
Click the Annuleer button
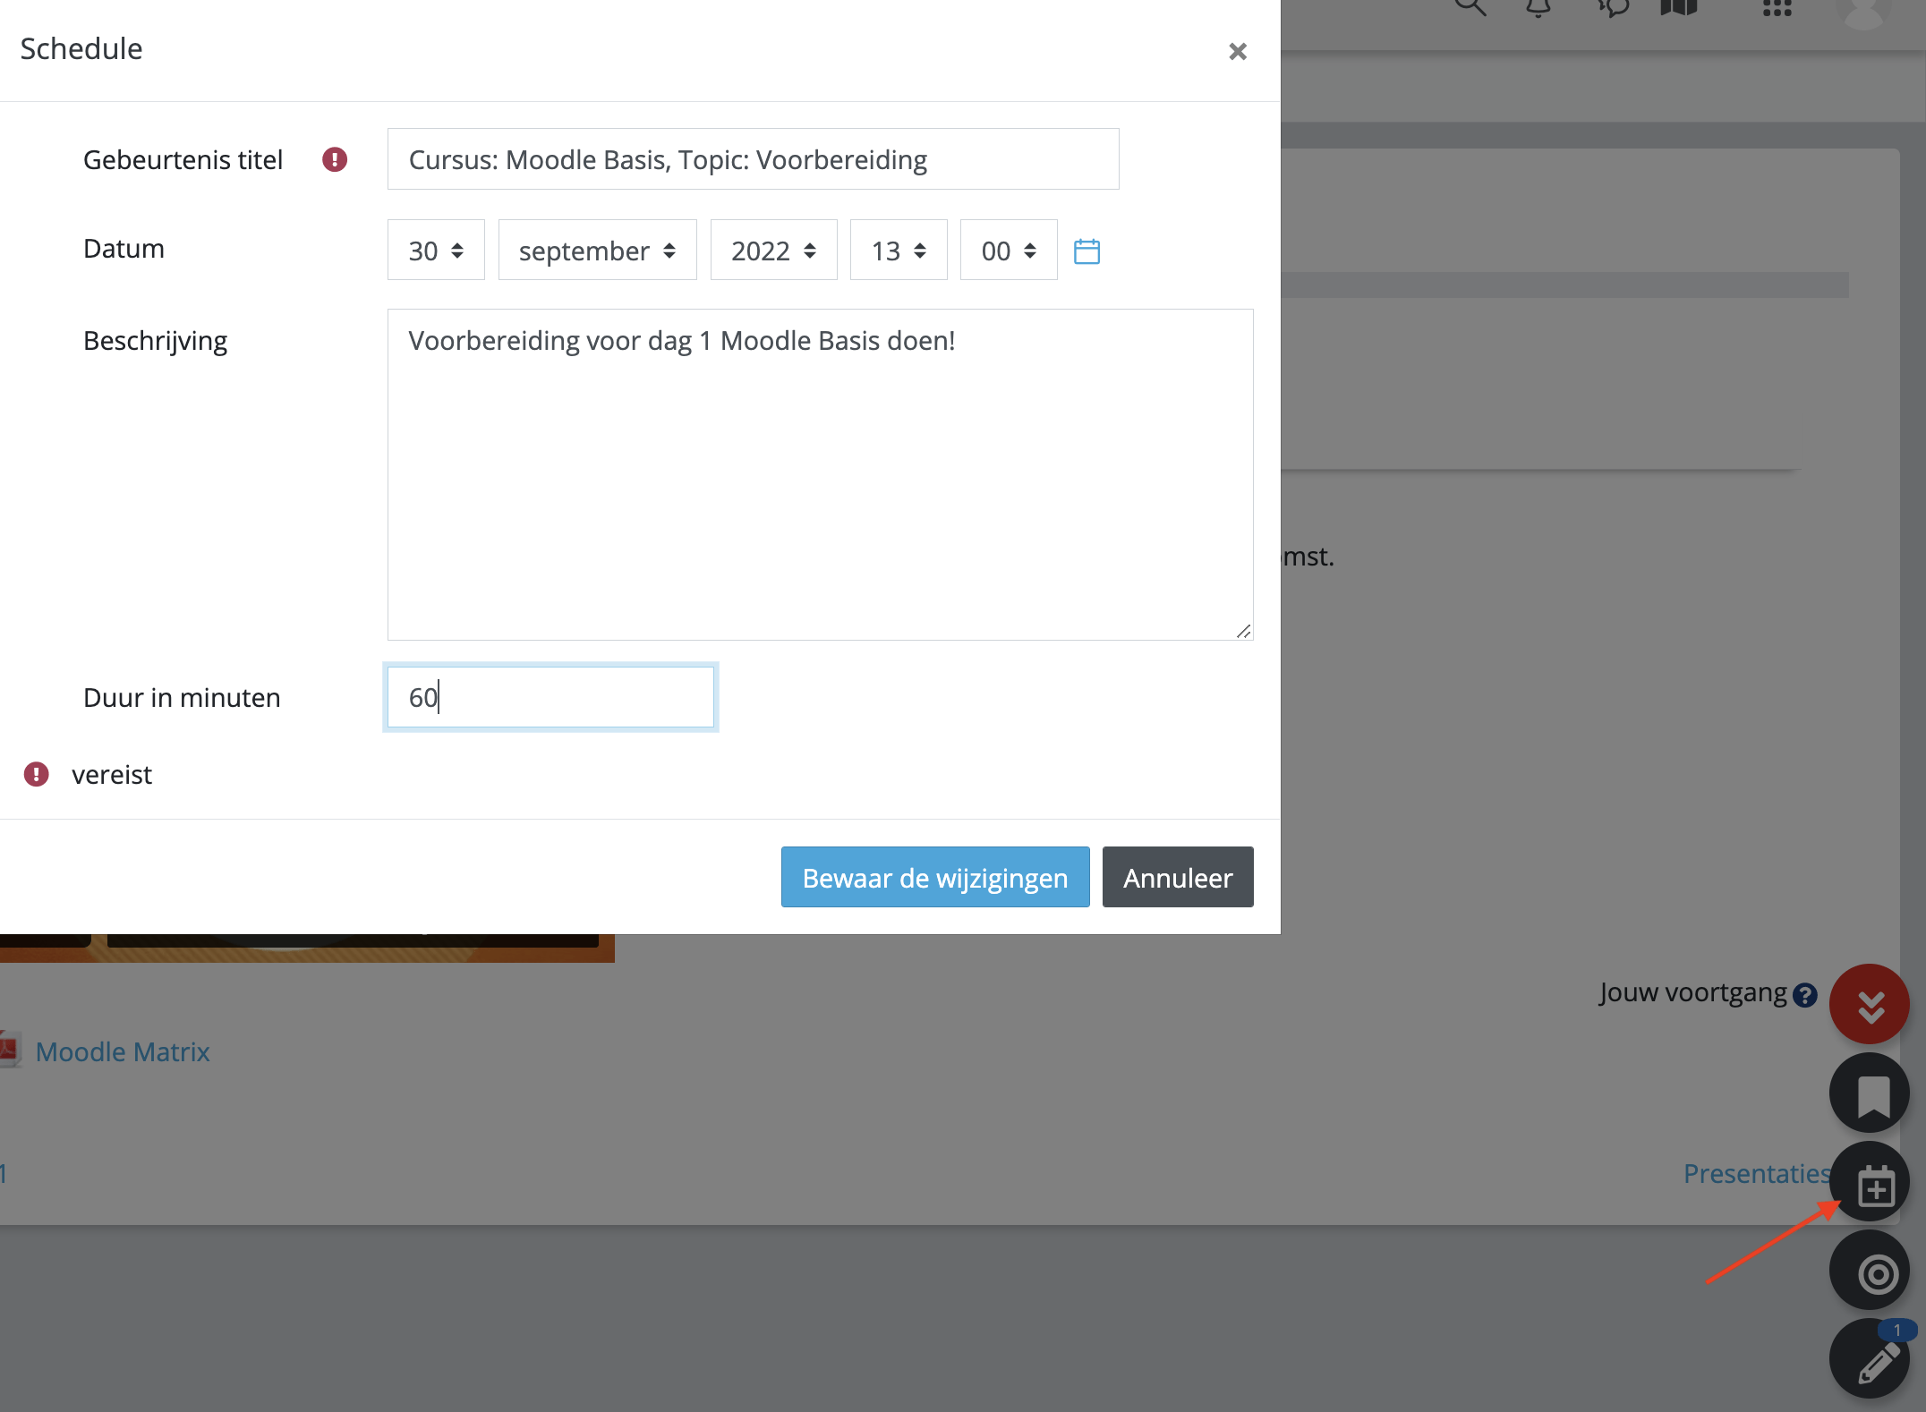click(1178, 877)
